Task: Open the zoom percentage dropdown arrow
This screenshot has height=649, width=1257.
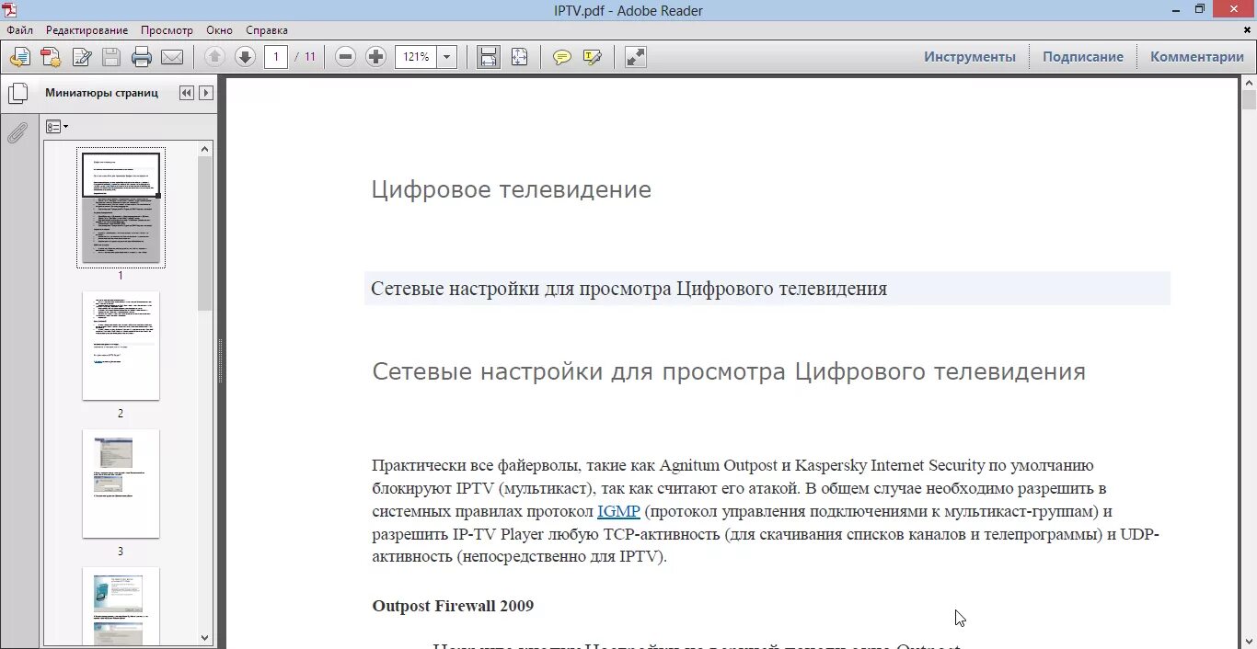Action: click(x=447, y=57)
